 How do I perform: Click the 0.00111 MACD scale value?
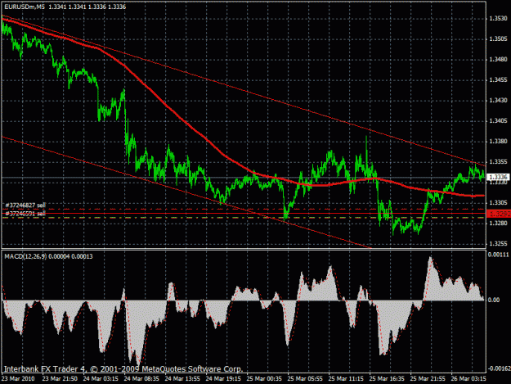tap(498, 255)
